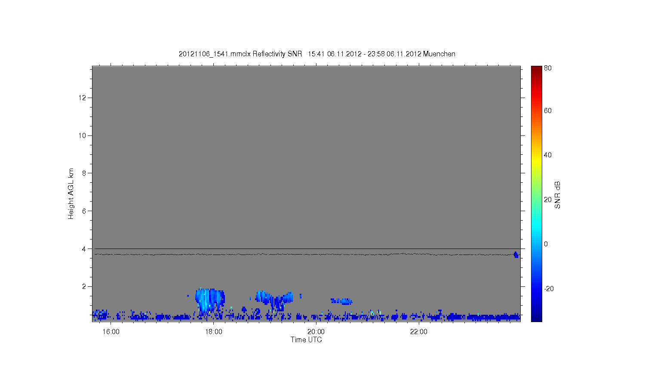This screenshot has width=645, height=387.
Task: Click the height tick label 12
Action: point(83,98)
